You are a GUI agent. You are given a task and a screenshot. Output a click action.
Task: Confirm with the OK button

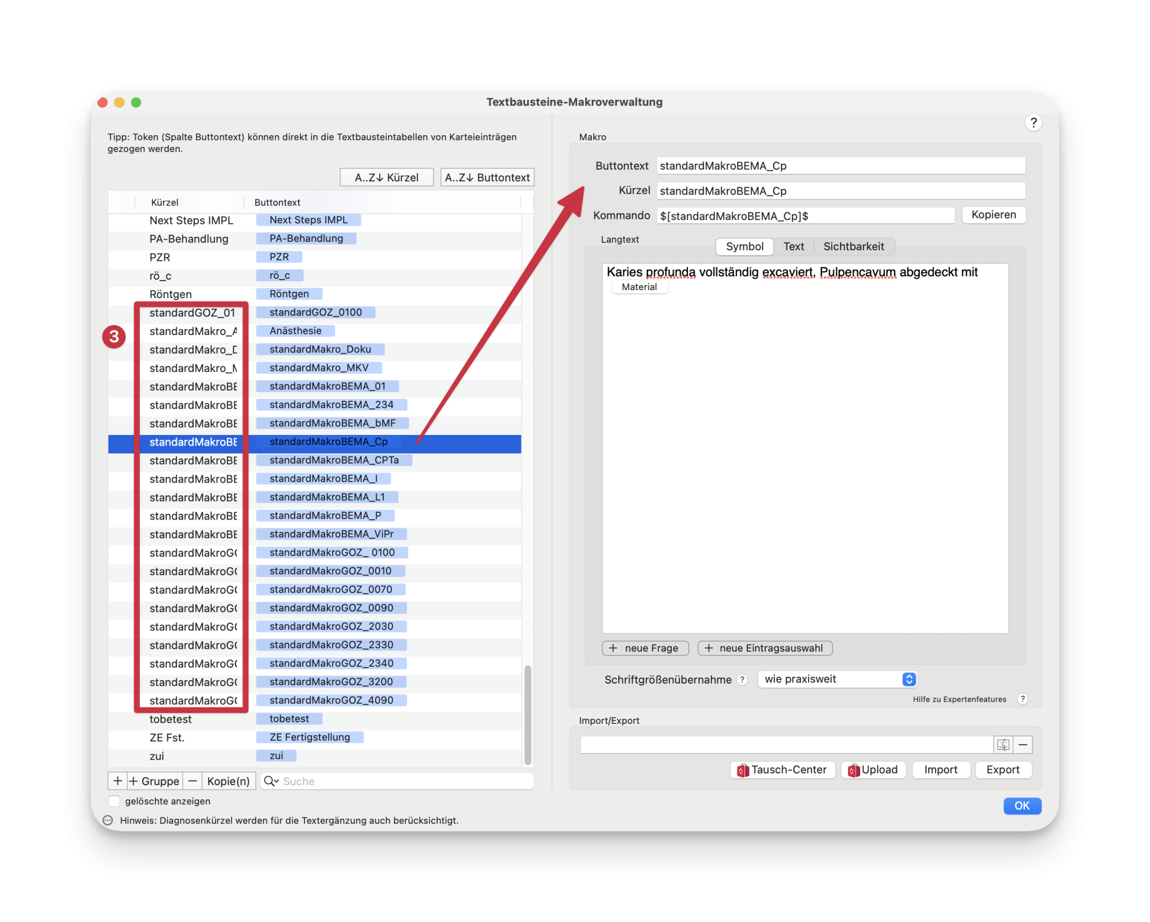(x=1022, y=806)
